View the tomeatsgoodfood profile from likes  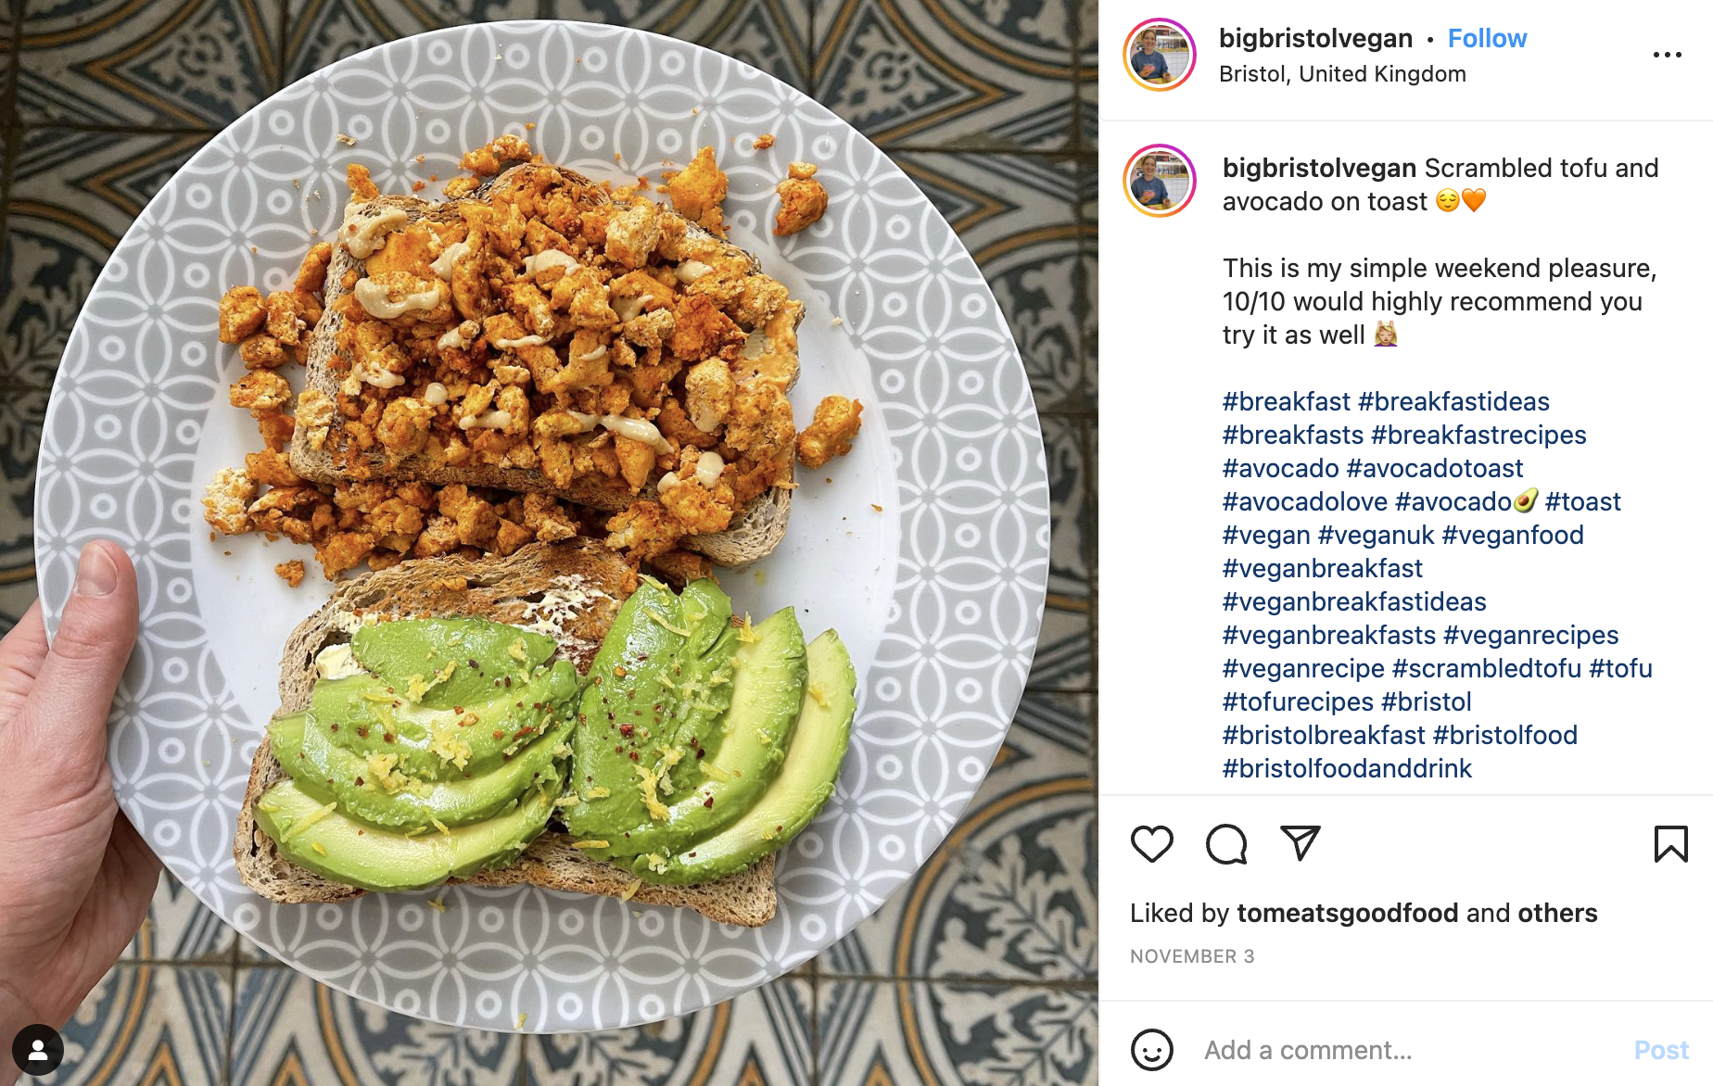click(1348, 913)
